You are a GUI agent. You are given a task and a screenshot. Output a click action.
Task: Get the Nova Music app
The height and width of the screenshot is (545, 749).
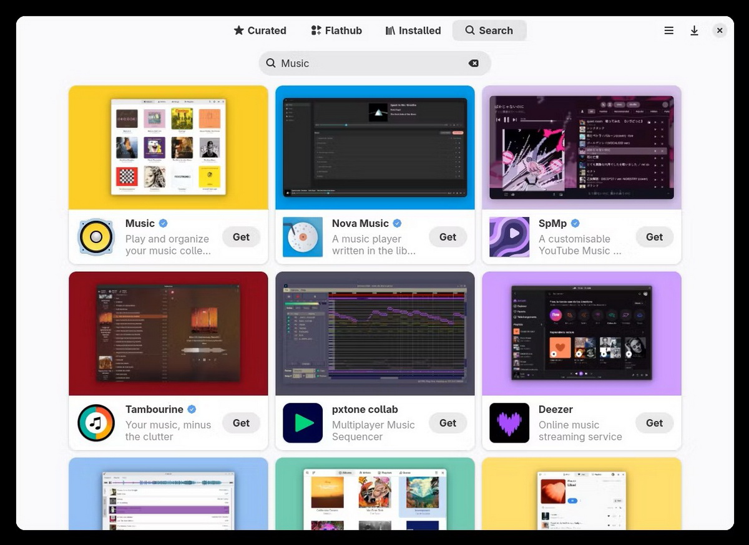pyautogui.click(x=448, y=237)
